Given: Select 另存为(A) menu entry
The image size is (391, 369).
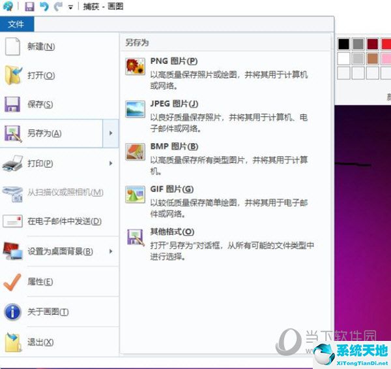Looking at the screenshot, I should 51,133.
